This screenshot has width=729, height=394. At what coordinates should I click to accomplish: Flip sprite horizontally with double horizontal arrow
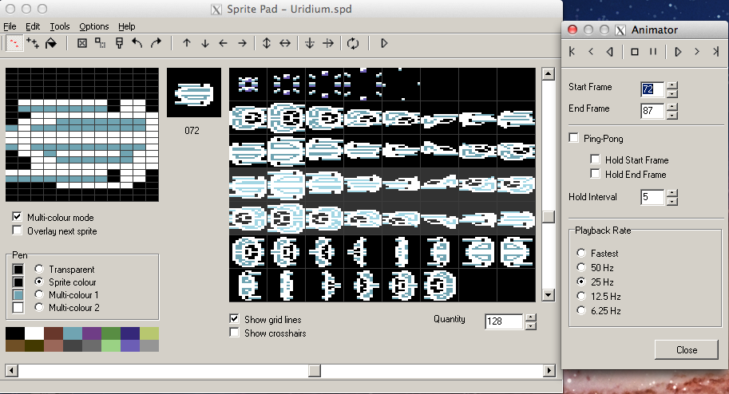(x=285, y=43)
